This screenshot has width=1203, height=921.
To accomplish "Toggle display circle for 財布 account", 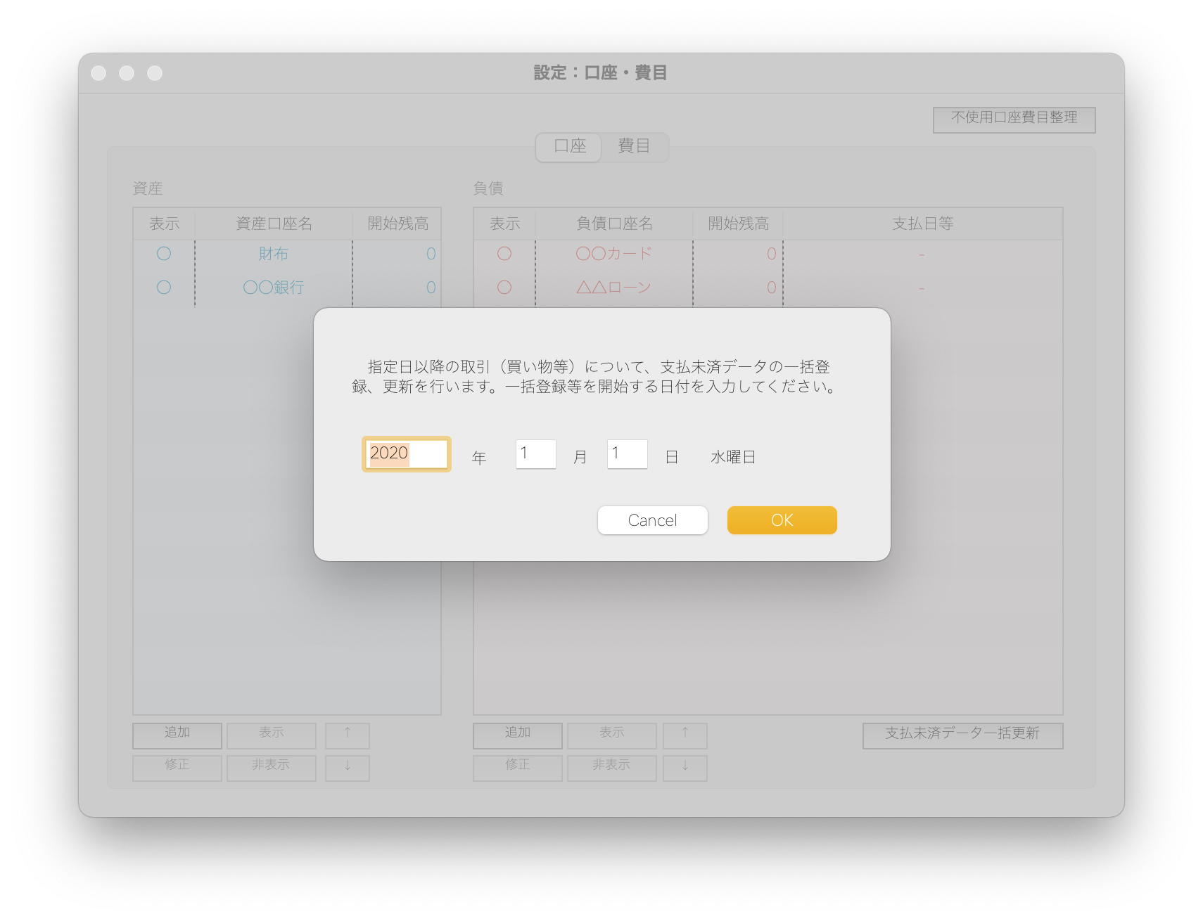I will coord(164,254).
